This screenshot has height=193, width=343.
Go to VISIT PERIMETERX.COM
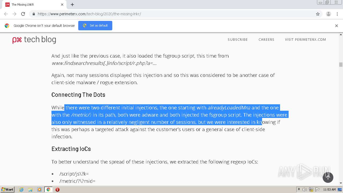pyautogui.click(x=305, y=40)
